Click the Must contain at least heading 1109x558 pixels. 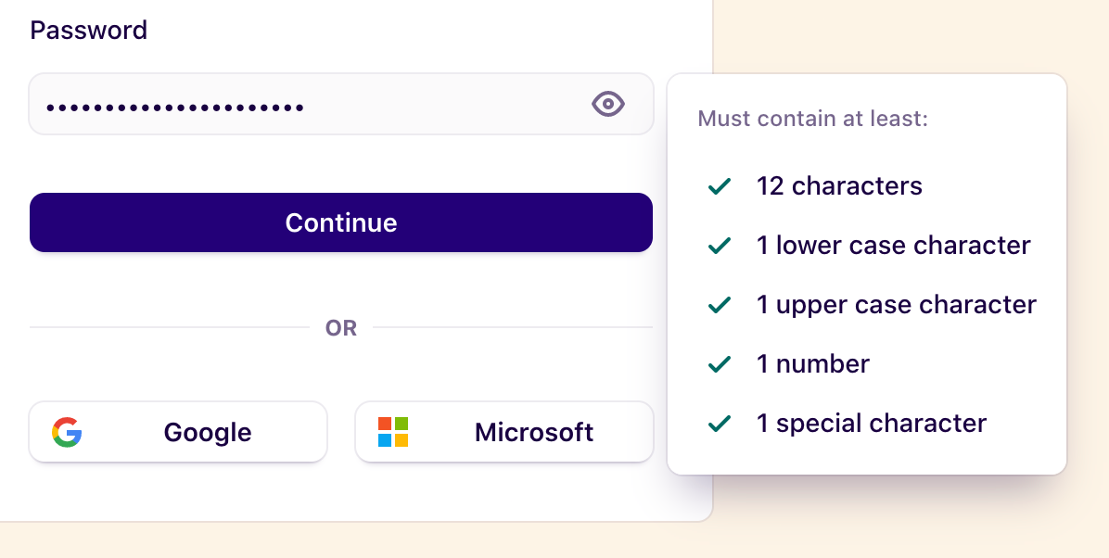point(813,119)
